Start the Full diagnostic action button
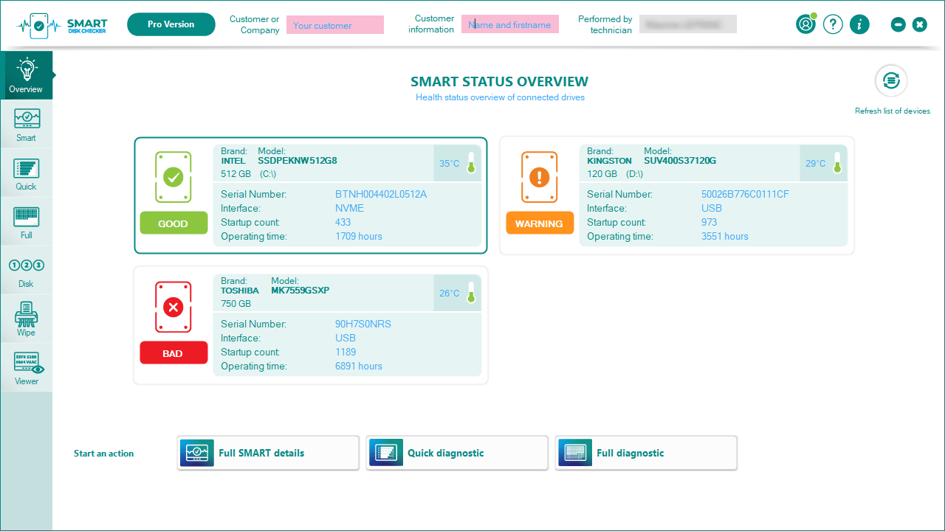The width and height of the screenshot is (945, 531). point(646,453)
